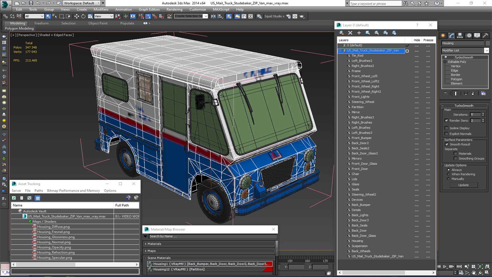Viewport: 492px width, 277px height.
Task: Toggle the Angle Snap tool
Action: click(x=148, y=16)
